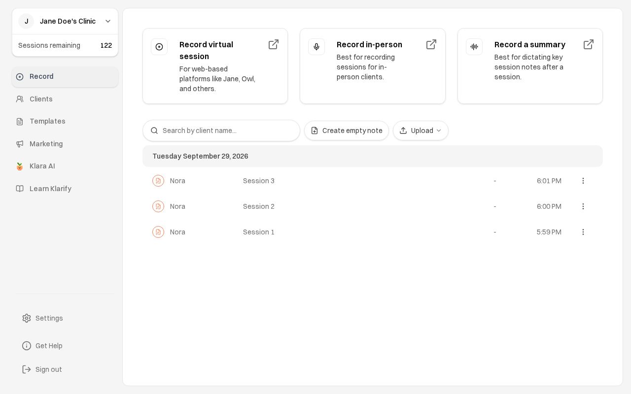The image size is (631, 394).
Task: Open more options for Nora Session 3
Action: click(x=583, y=181)
